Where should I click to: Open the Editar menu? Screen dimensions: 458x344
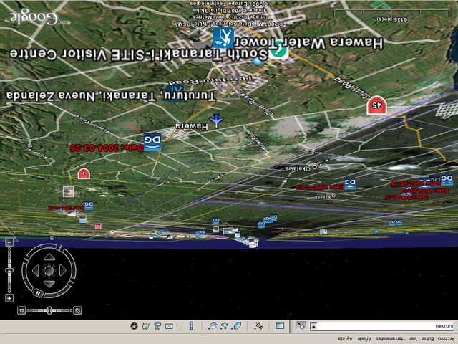tap(428, 339)
